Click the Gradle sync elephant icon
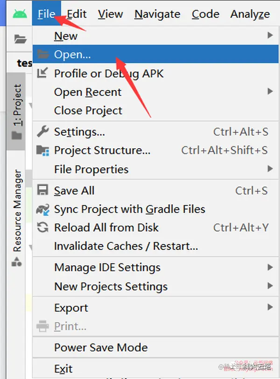 click(x=43, y=209)
